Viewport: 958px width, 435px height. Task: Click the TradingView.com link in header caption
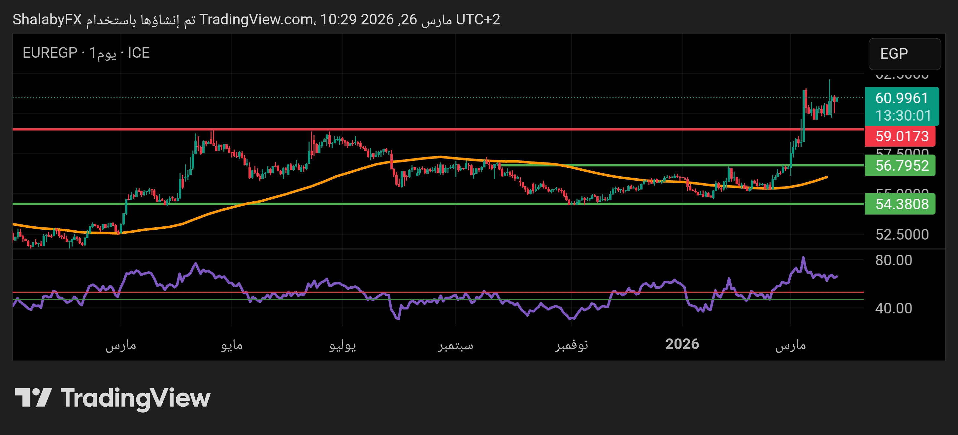click(255, 19)
